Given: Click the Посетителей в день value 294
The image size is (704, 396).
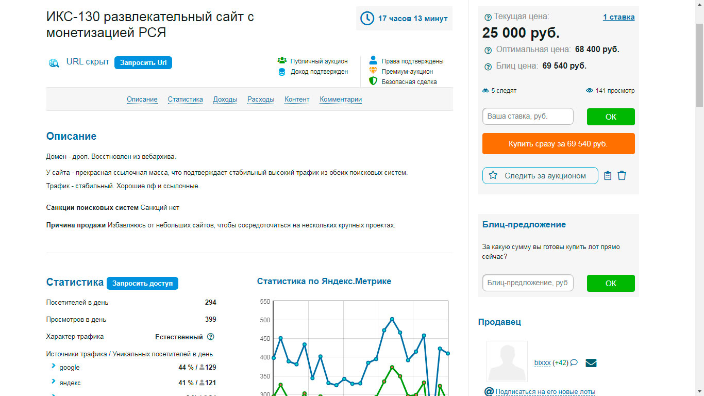Looking at the screenshot, I should 211,303.
